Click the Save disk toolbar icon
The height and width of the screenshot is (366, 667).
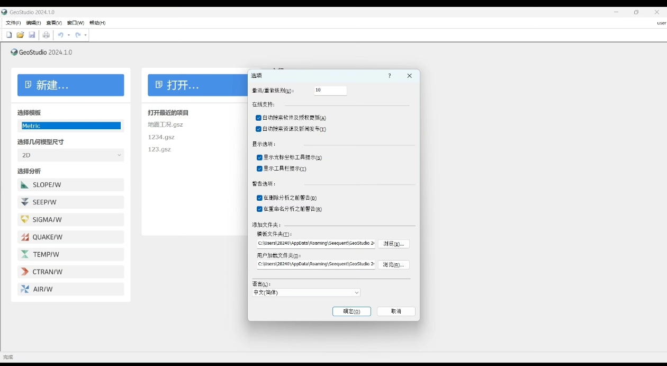pyautogui.click(x=32, y=35)
